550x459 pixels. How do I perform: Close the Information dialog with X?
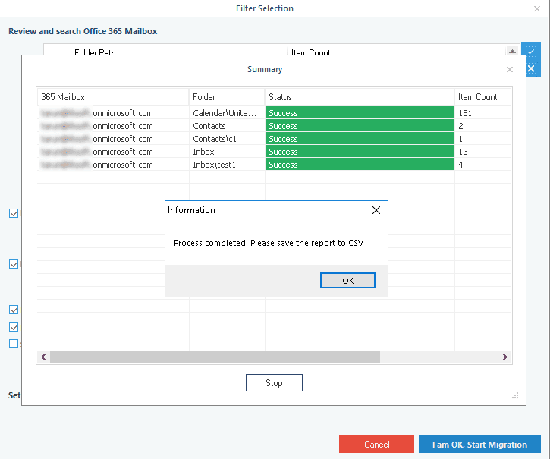(376, 210)
